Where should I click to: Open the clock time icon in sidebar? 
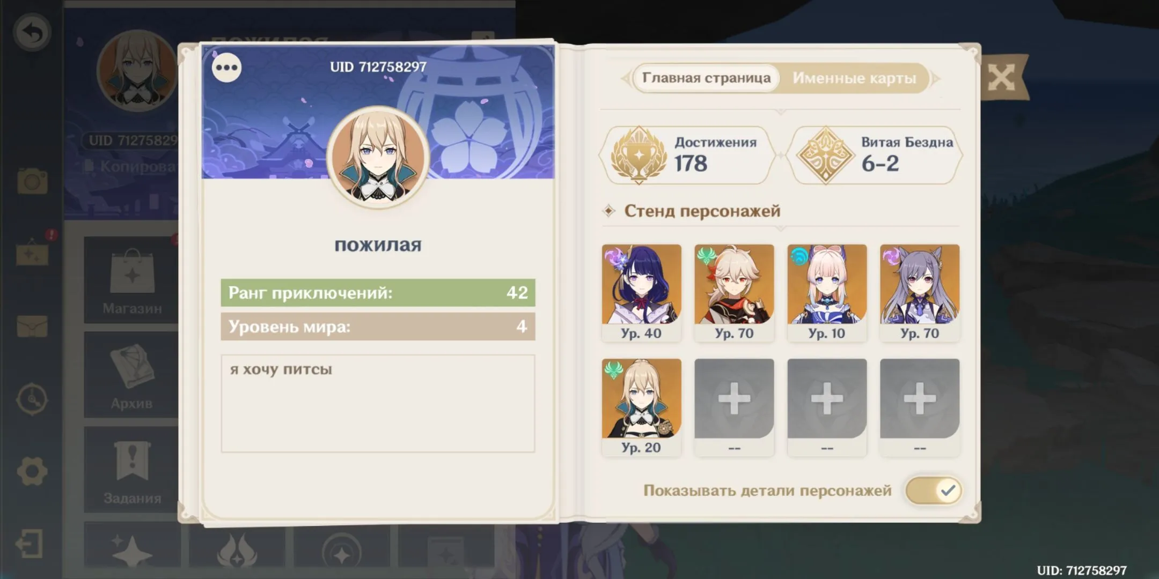(32, 399)
